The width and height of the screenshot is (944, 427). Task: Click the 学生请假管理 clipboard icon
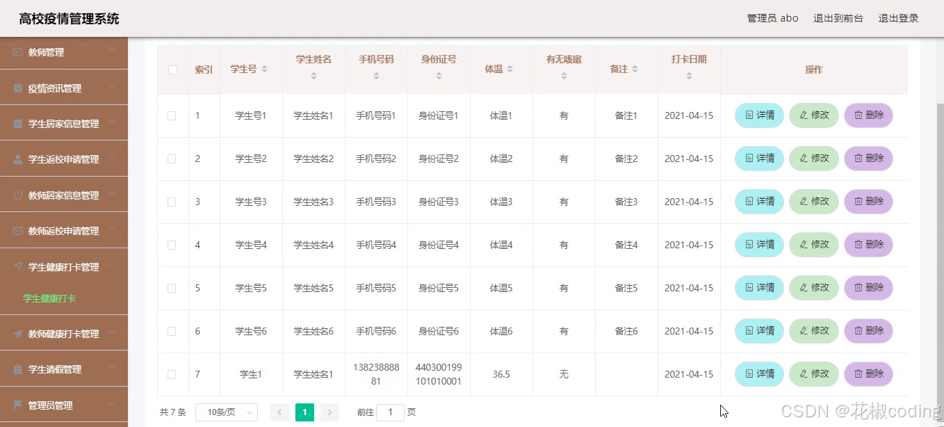click(x=18, y=369)
